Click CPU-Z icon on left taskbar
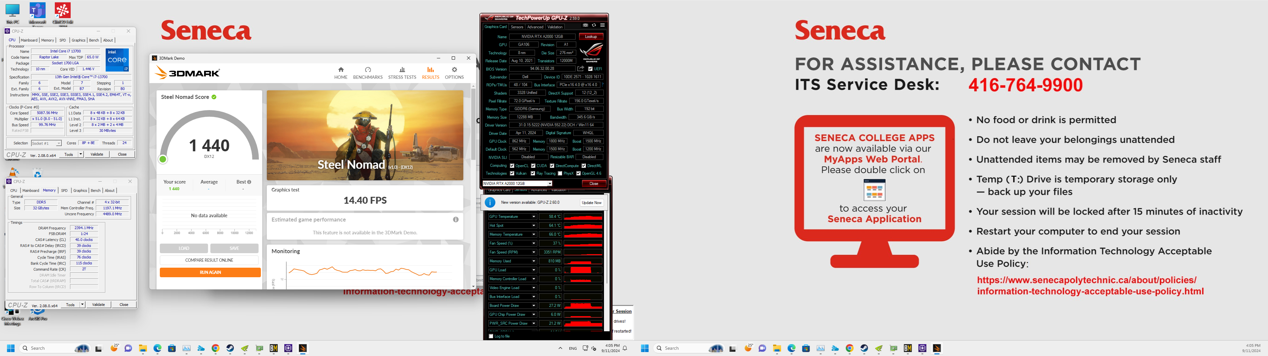Viewport: 1268px width, 356px height. (x=288, y=348)
